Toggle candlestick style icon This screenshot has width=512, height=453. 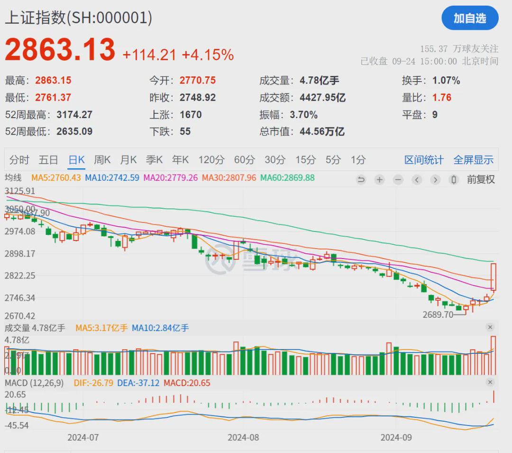(x=454, y=180)
